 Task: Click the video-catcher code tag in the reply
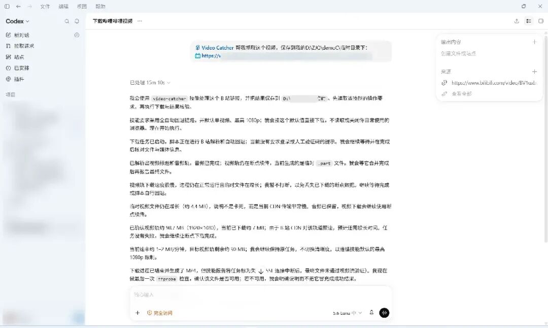(x=169, y=99)
